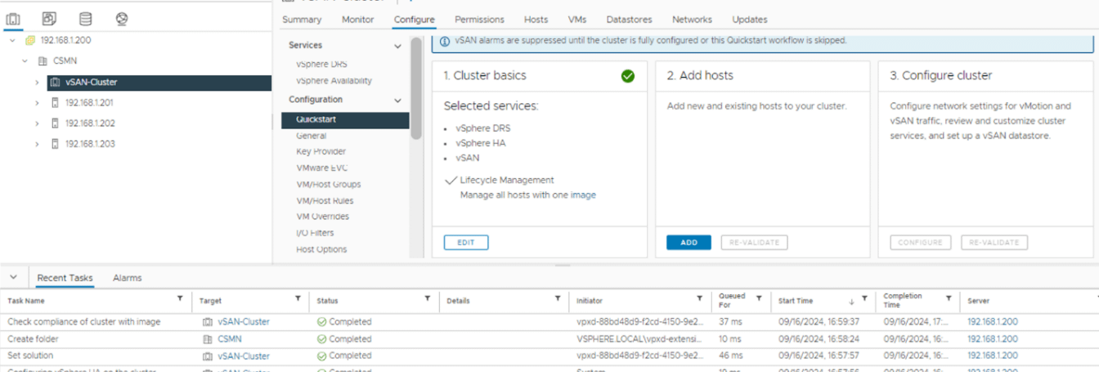Switch to the Monitor tab

(x=357, y=20)
